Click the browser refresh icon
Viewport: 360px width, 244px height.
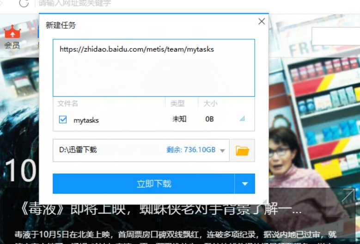click(24, 3)
